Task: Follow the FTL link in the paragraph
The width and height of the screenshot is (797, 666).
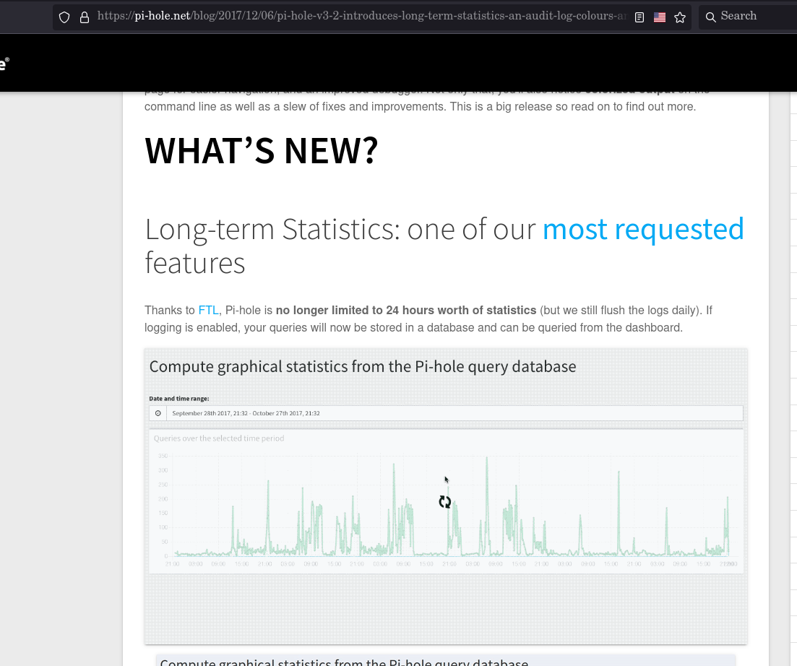Action: point(208,311)
